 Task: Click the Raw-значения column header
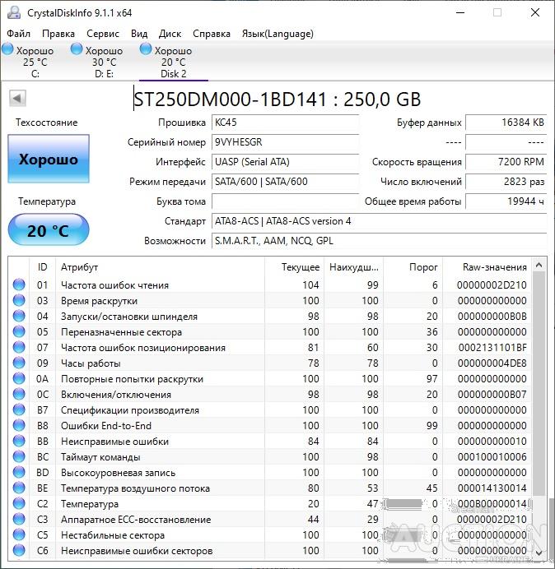click(x=487, y=267)
